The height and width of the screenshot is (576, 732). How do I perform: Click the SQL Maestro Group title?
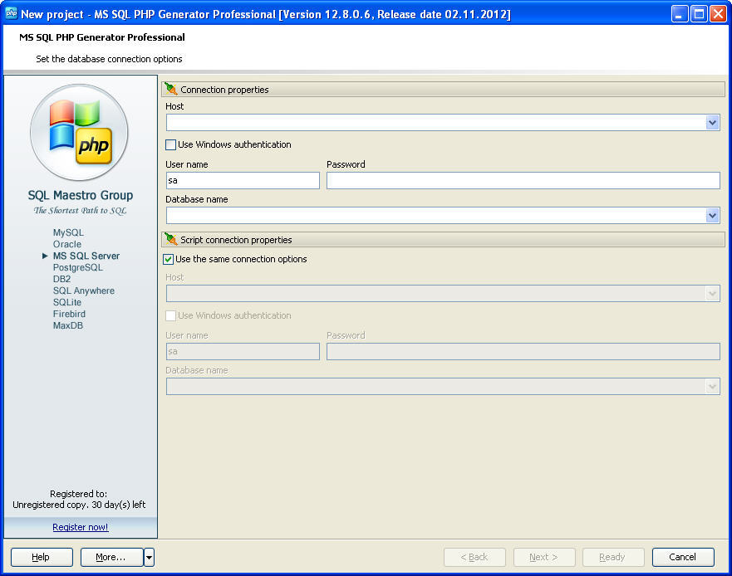(x=81, y=195)
